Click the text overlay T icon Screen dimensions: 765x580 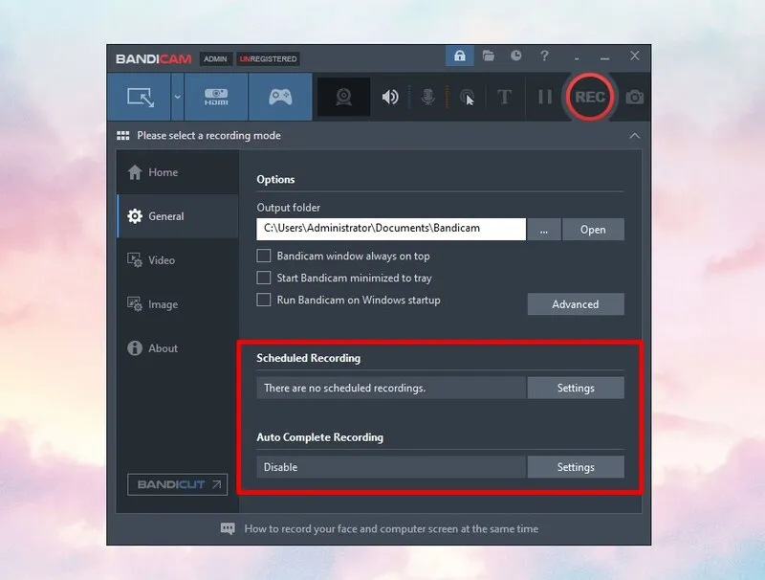pos(504,97)
